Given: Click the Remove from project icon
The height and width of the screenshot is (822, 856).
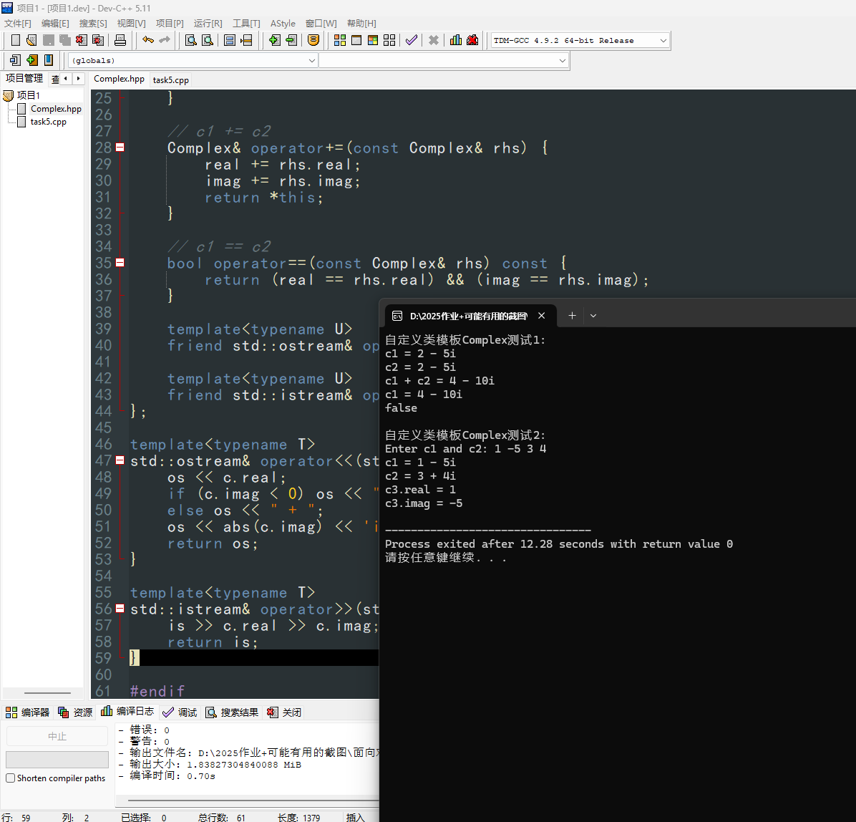Looking at the screenshot, I should click(x=291, y=40).
